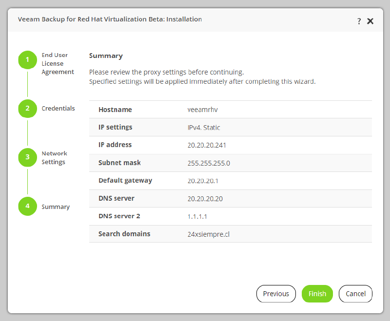390x321 pixels.
Task: Click the Default gateway row label
Action: coord(125,181)
